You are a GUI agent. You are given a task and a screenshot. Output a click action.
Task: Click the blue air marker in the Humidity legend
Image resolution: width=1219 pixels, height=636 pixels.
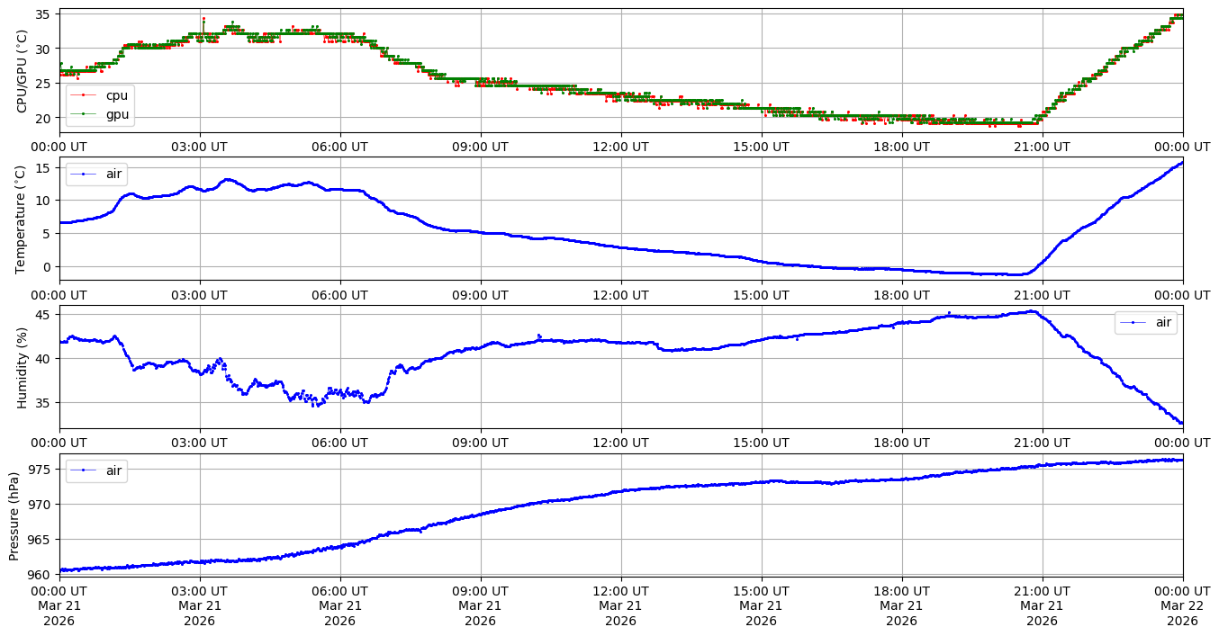(x=1133, y=322)
